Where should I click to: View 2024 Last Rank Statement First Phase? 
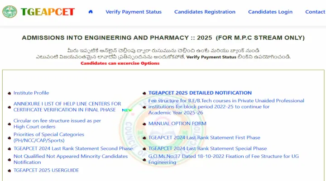click(x=204, y=138)
